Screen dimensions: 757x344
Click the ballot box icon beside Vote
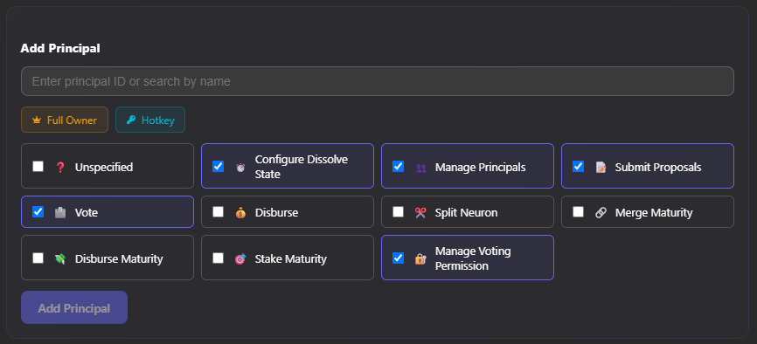(x=60, y=212)
